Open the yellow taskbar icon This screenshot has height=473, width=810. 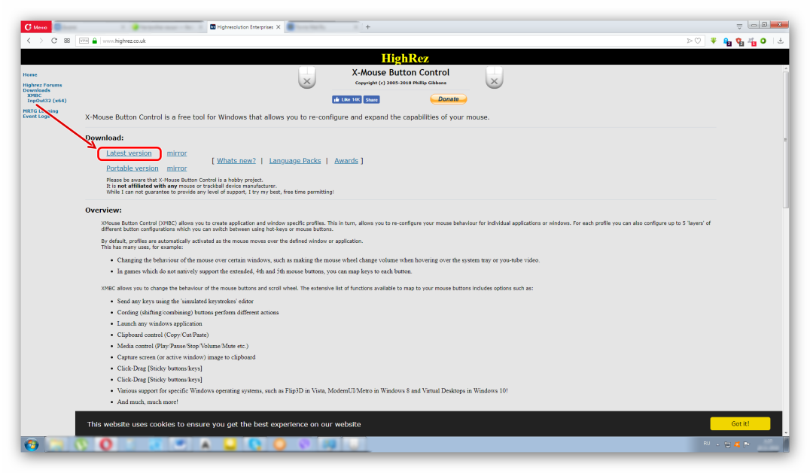point(230,444)
